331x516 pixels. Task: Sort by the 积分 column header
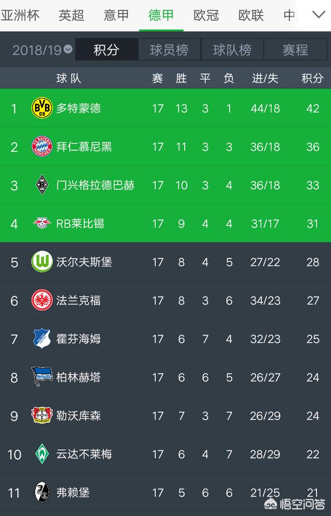point(312,78)
